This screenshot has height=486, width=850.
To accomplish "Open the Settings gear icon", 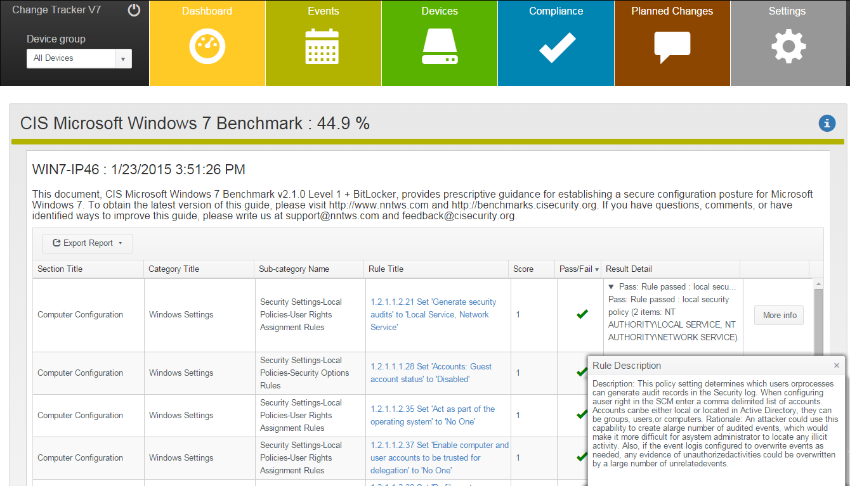I will pyautogui.click(x=788, y=46).
